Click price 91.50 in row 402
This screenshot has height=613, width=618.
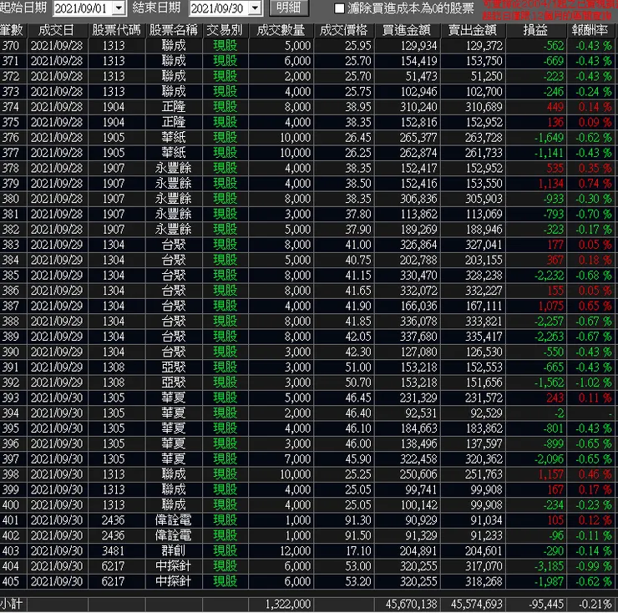(x=358, y=535)
